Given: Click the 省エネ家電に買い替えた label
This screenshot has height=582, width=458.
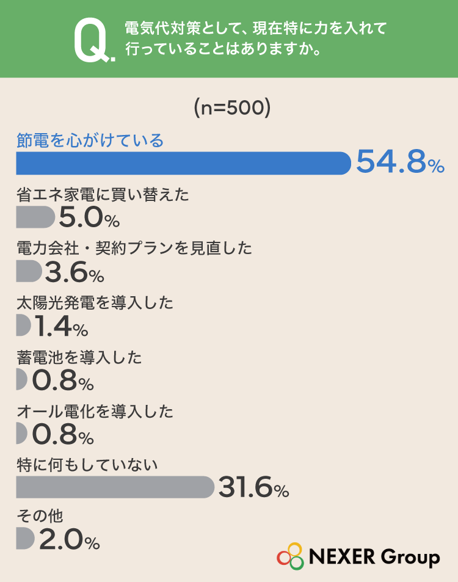Looking at the screenshot, I should [103, 194].
